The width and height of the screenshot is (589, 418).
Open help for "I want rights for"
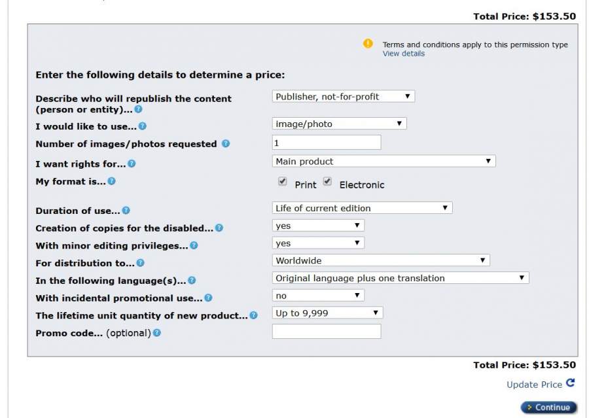pos(132,164)
